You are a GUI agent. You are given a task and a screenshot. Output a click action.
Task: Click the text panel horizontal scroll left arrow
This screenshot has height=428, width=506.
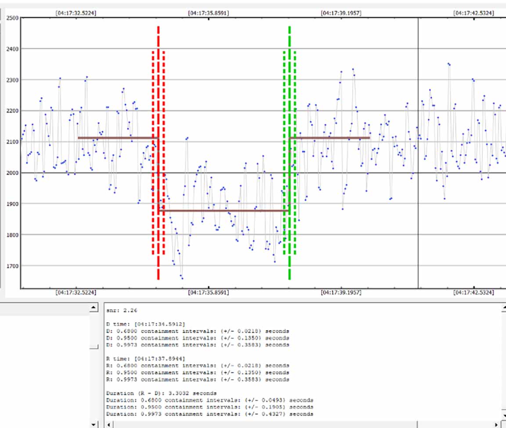[109, 424]
